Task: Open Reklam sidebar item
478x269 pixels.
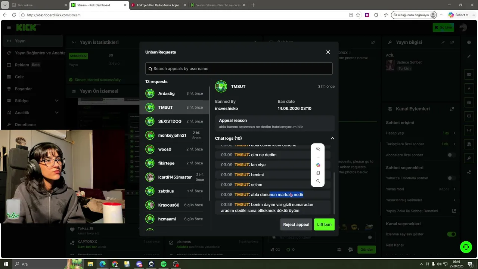Action: (33, 65)
